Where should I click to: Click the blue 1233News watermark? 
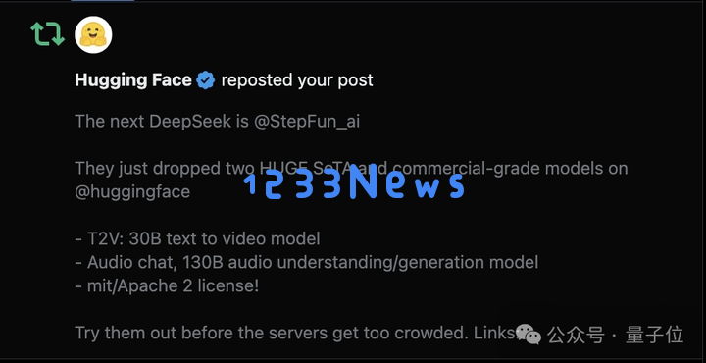point(354,182)
